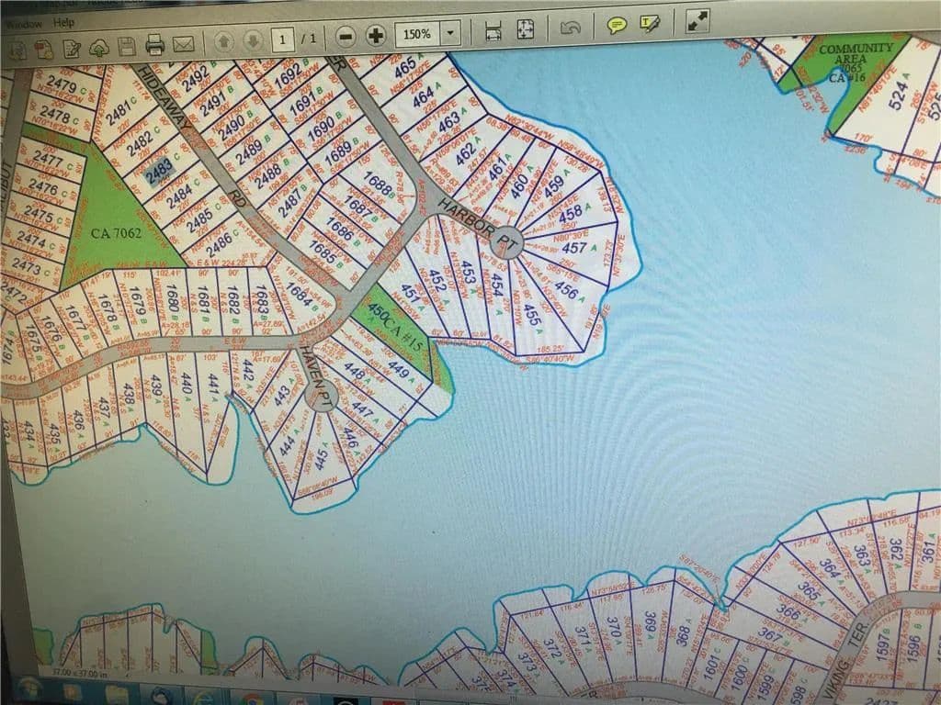Click lot 462 on the map
Image resolution: width=941 pixels, height=705 pixels.
(x=466, y=155)
